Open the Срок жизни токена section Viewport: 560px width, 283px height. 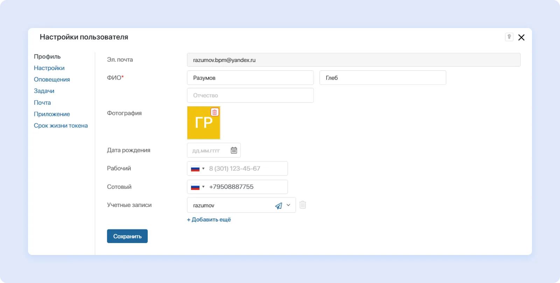click(x=61, y=126)
